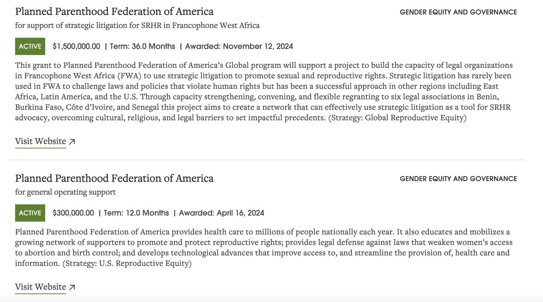
Task: Click Awarded: April 16, 2024 date
Action: (x=222, y=213)
